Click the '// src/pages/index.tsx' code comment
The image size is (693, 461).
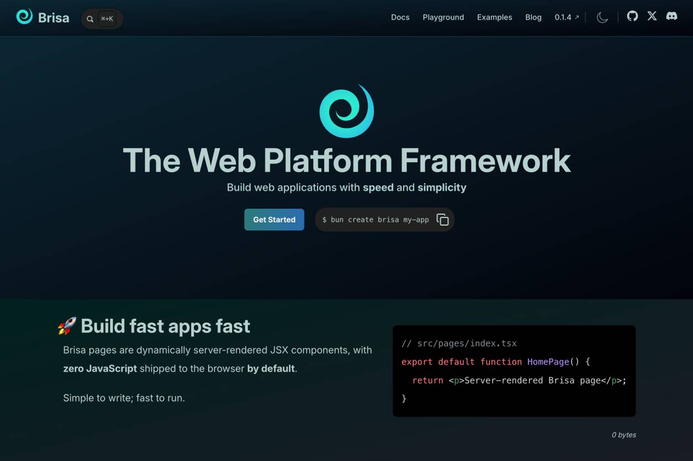pos(459,343)
